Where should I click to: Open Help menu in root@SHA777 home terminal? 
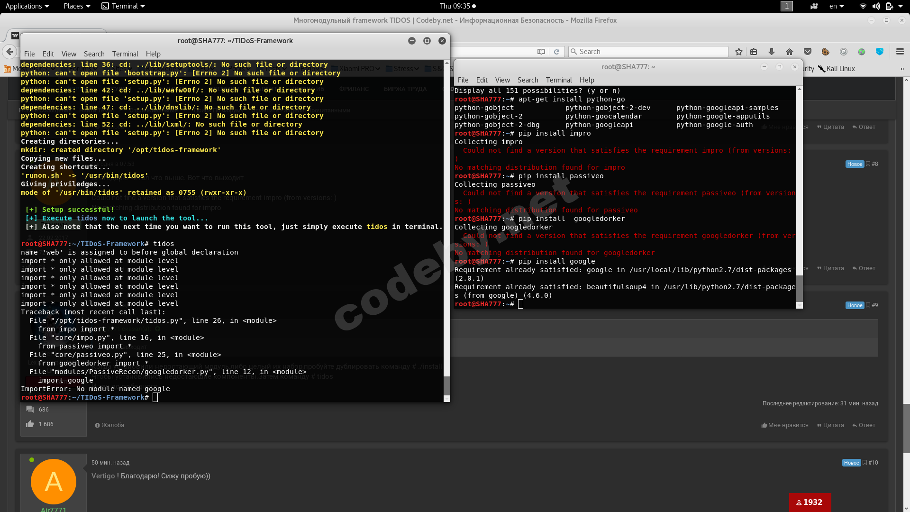pyautogui.click(x=586, y=80)
